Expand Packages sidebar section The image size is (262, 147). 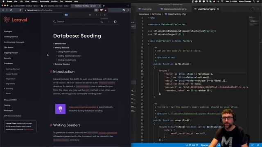click(8, 111)
